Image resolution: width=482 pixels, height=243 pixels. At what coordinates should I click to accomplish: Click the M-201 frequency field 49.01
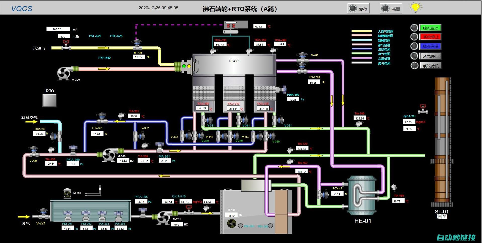click(x=177, y=224)
